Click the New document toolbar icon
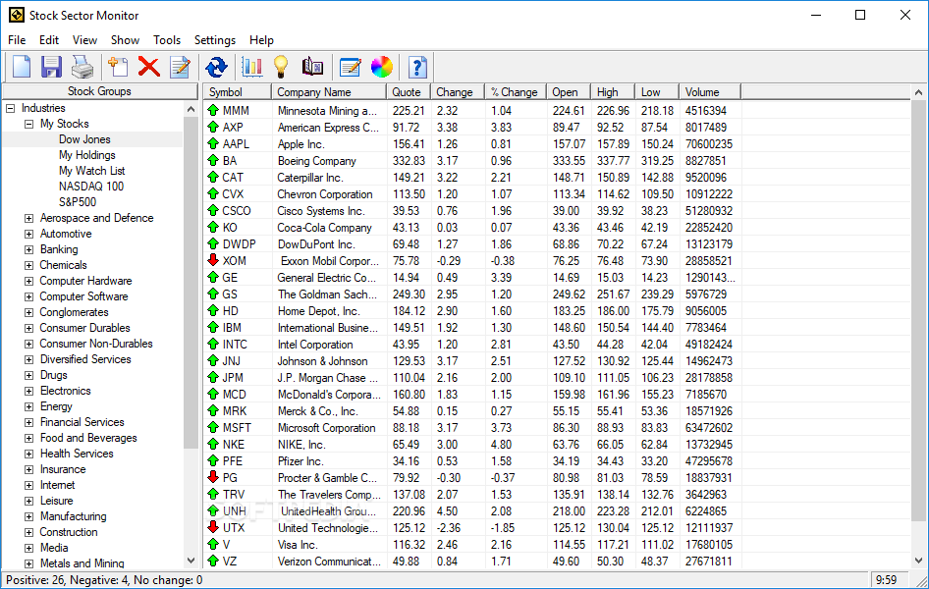The image size is (929, 589). [22, 67]
